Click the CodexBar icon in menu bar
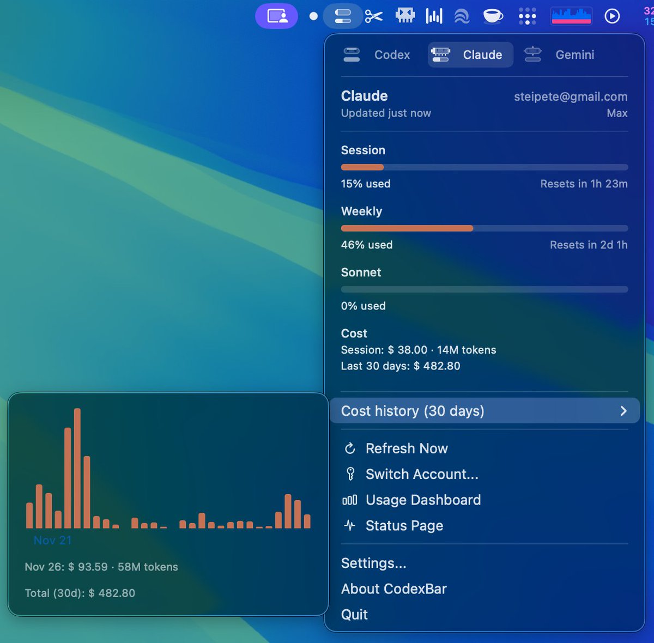The width and height of the screenshot is (654, 643). point(343,16)
